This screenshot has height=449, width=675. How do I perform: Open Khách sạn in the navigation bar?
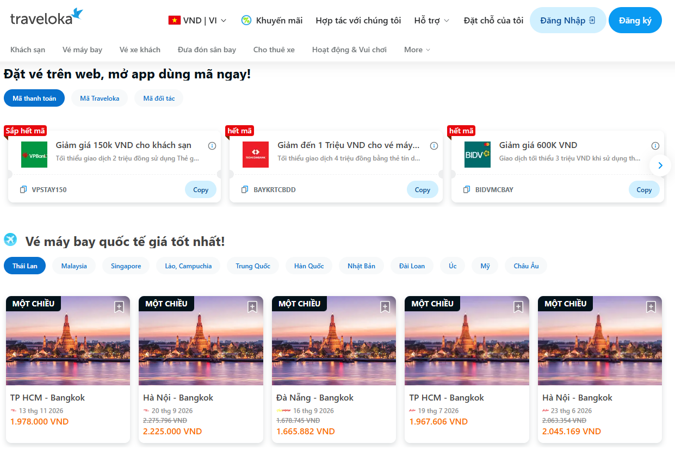(x=28, y=50)
